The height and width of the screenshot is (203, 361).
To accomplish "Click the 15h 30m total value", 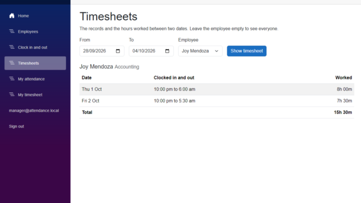I will [x=343, y=112].
